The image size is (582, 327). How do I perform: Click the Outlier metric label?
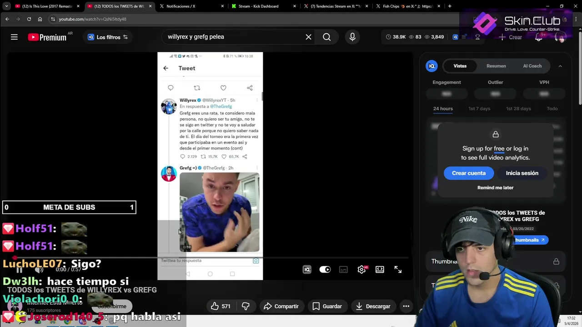coord(495,82)
